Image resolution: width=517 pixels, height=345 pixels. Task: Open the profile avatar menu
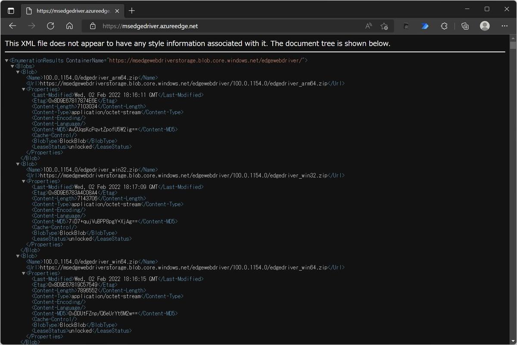(x=485, y=26)
